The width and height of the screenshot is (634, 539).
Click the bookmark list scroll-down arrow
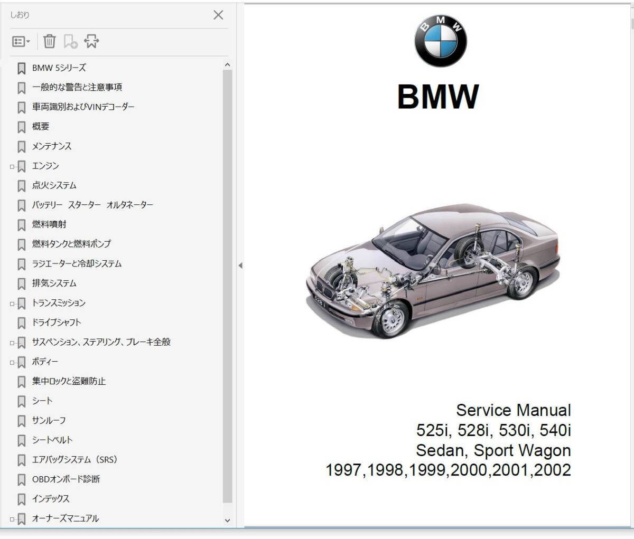228,520
